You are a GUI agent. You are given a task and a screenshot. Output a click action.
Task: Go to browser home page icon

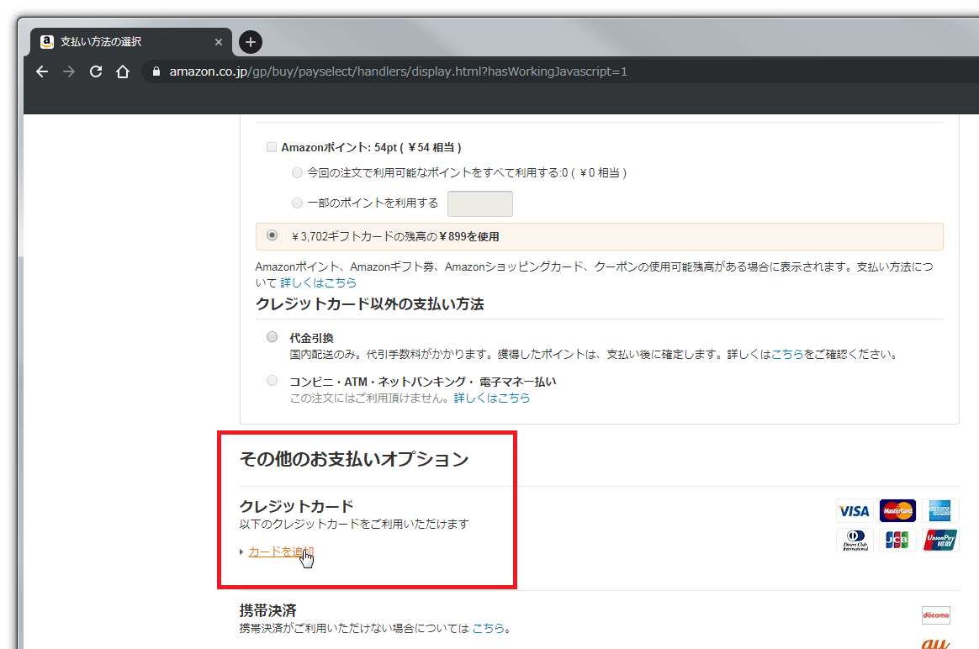[123, 71]
